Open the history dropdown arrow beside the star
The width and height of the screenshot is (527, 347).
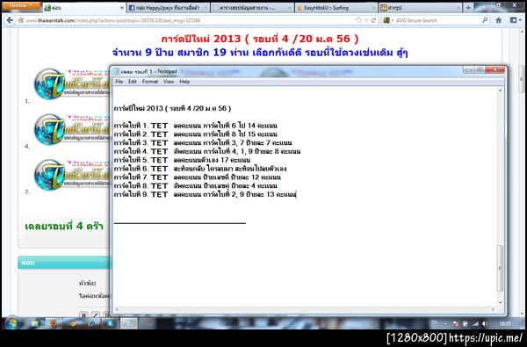(x=366, y=20)
